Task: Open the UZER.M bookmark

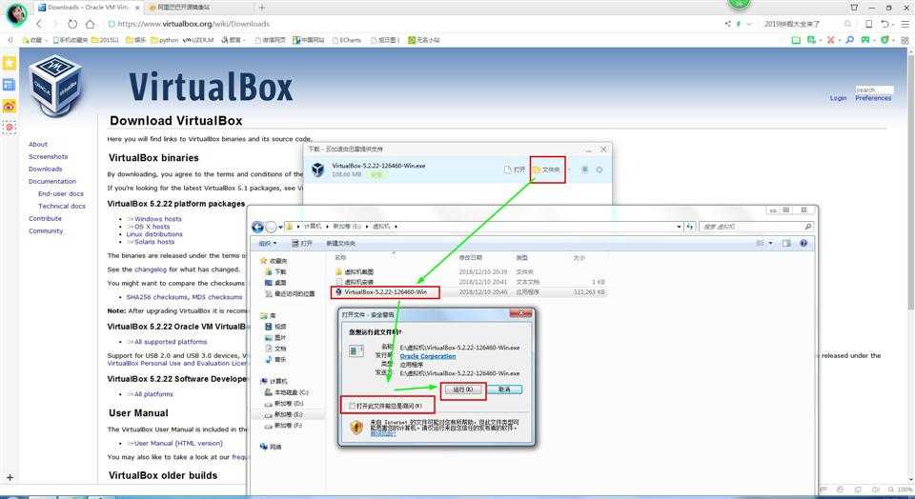Action: [x=198, y=40]
